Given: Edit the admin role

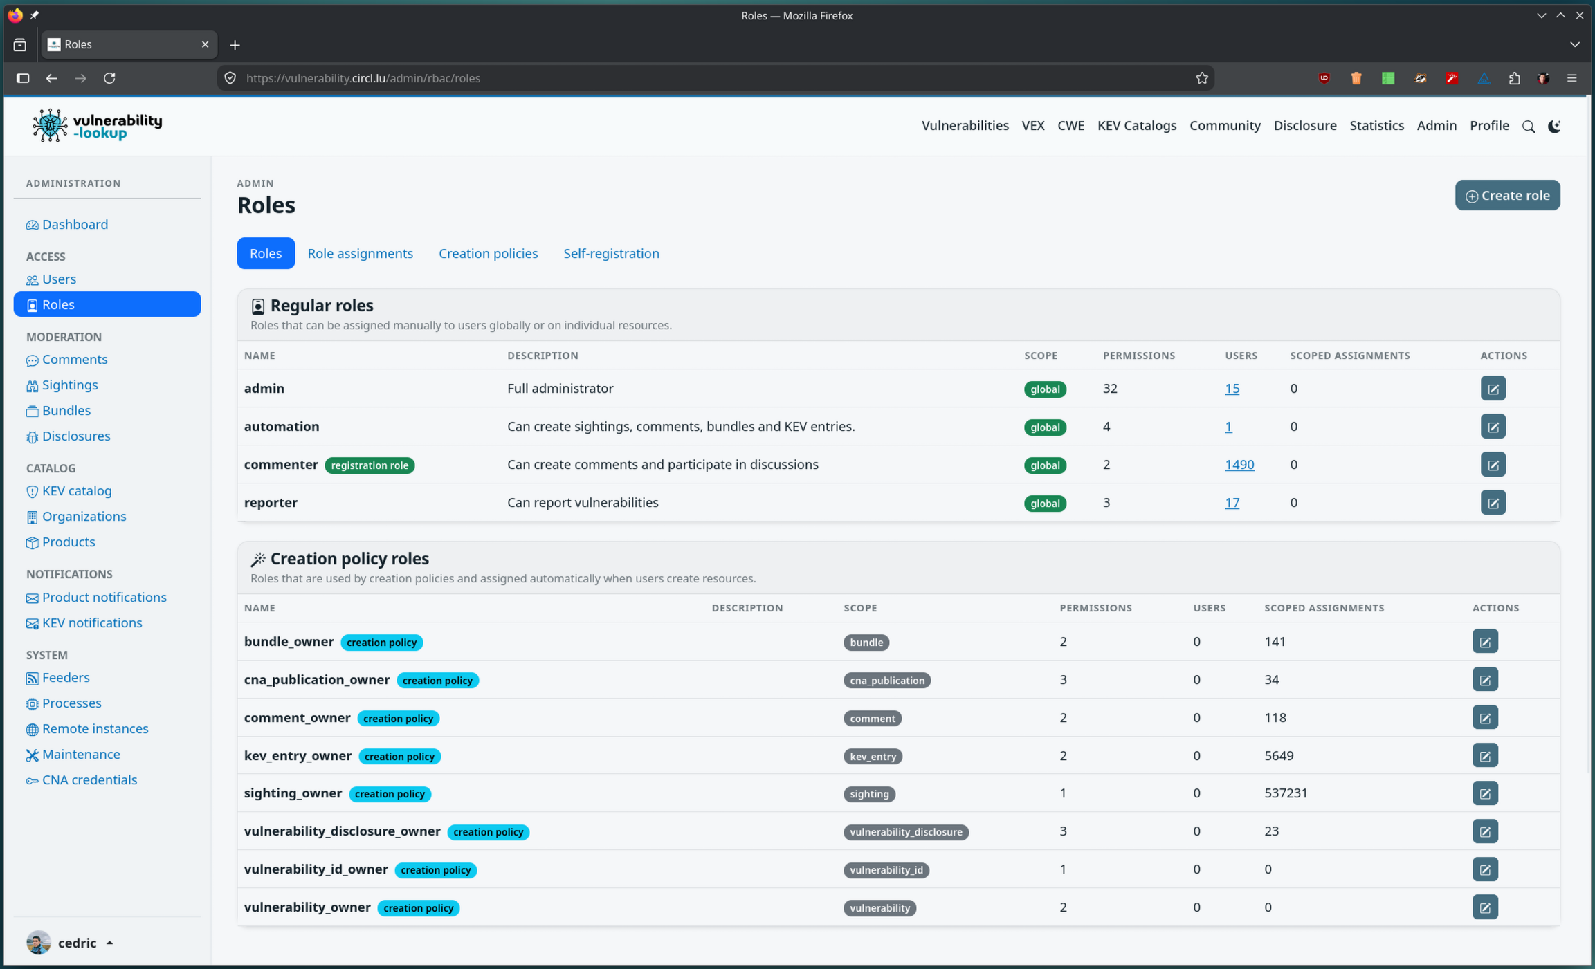Looking at the screenshot, I should point(1493,389).
